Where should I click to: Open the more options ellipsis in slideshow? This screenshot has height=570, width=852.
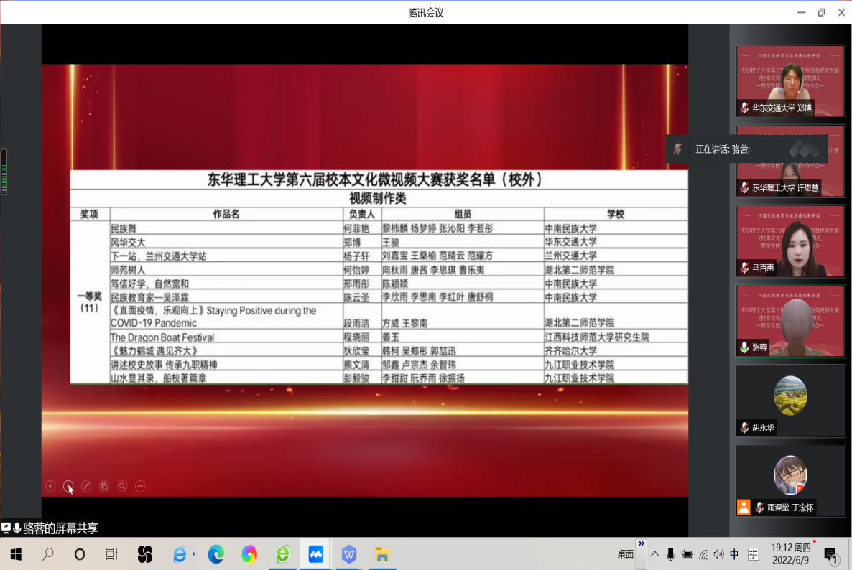[140, 486]
